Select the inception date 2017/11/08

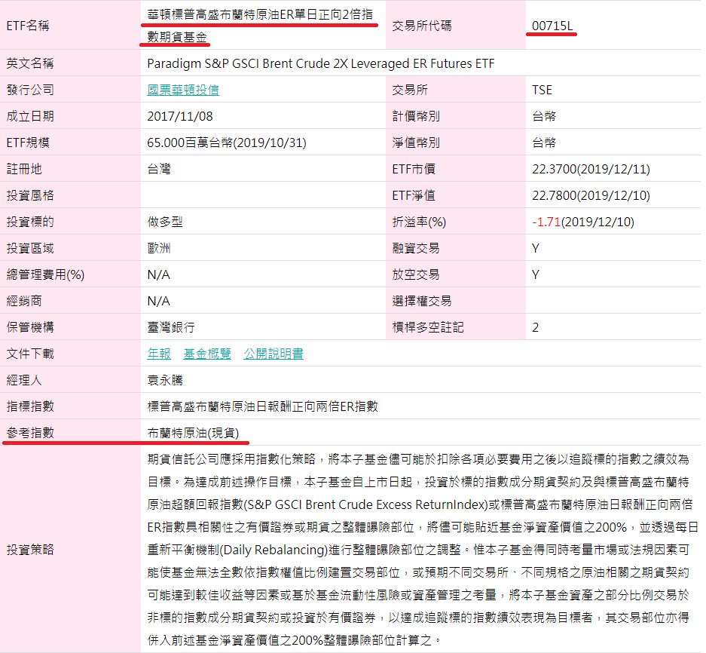179,116
